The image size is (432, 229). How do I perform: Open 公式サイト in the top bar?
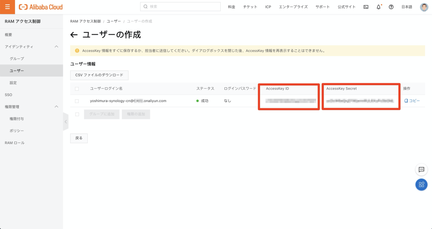[x=347, y=7]
